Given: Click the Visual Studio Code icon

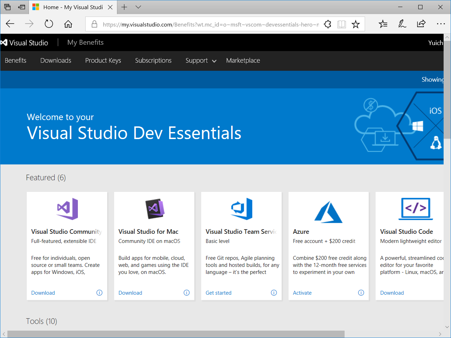Looking at the screenshot, I should (x=416, y=209).
